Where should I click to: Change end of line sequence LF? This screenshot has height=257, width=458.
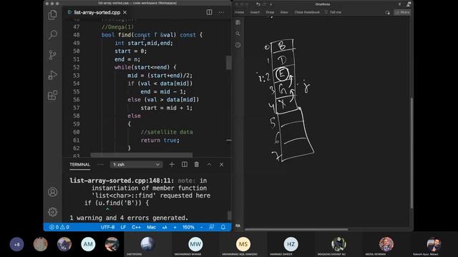[x=123, y=227]
